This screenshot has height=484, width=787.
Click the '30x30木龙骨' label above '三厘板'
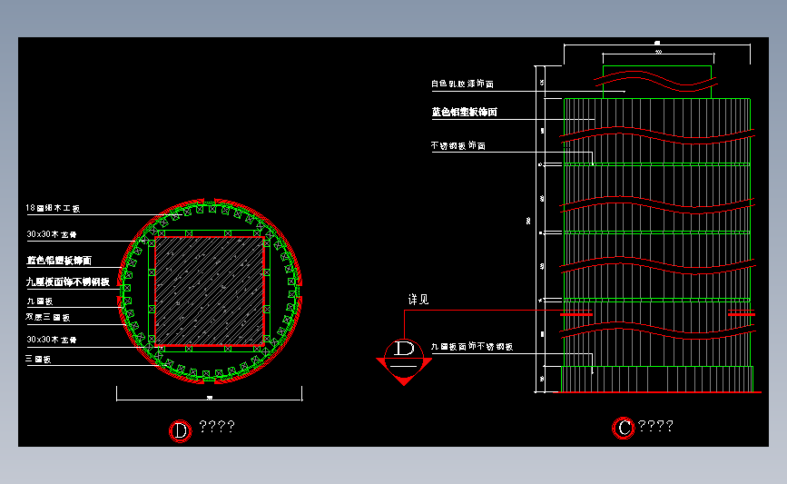[52, 340]
